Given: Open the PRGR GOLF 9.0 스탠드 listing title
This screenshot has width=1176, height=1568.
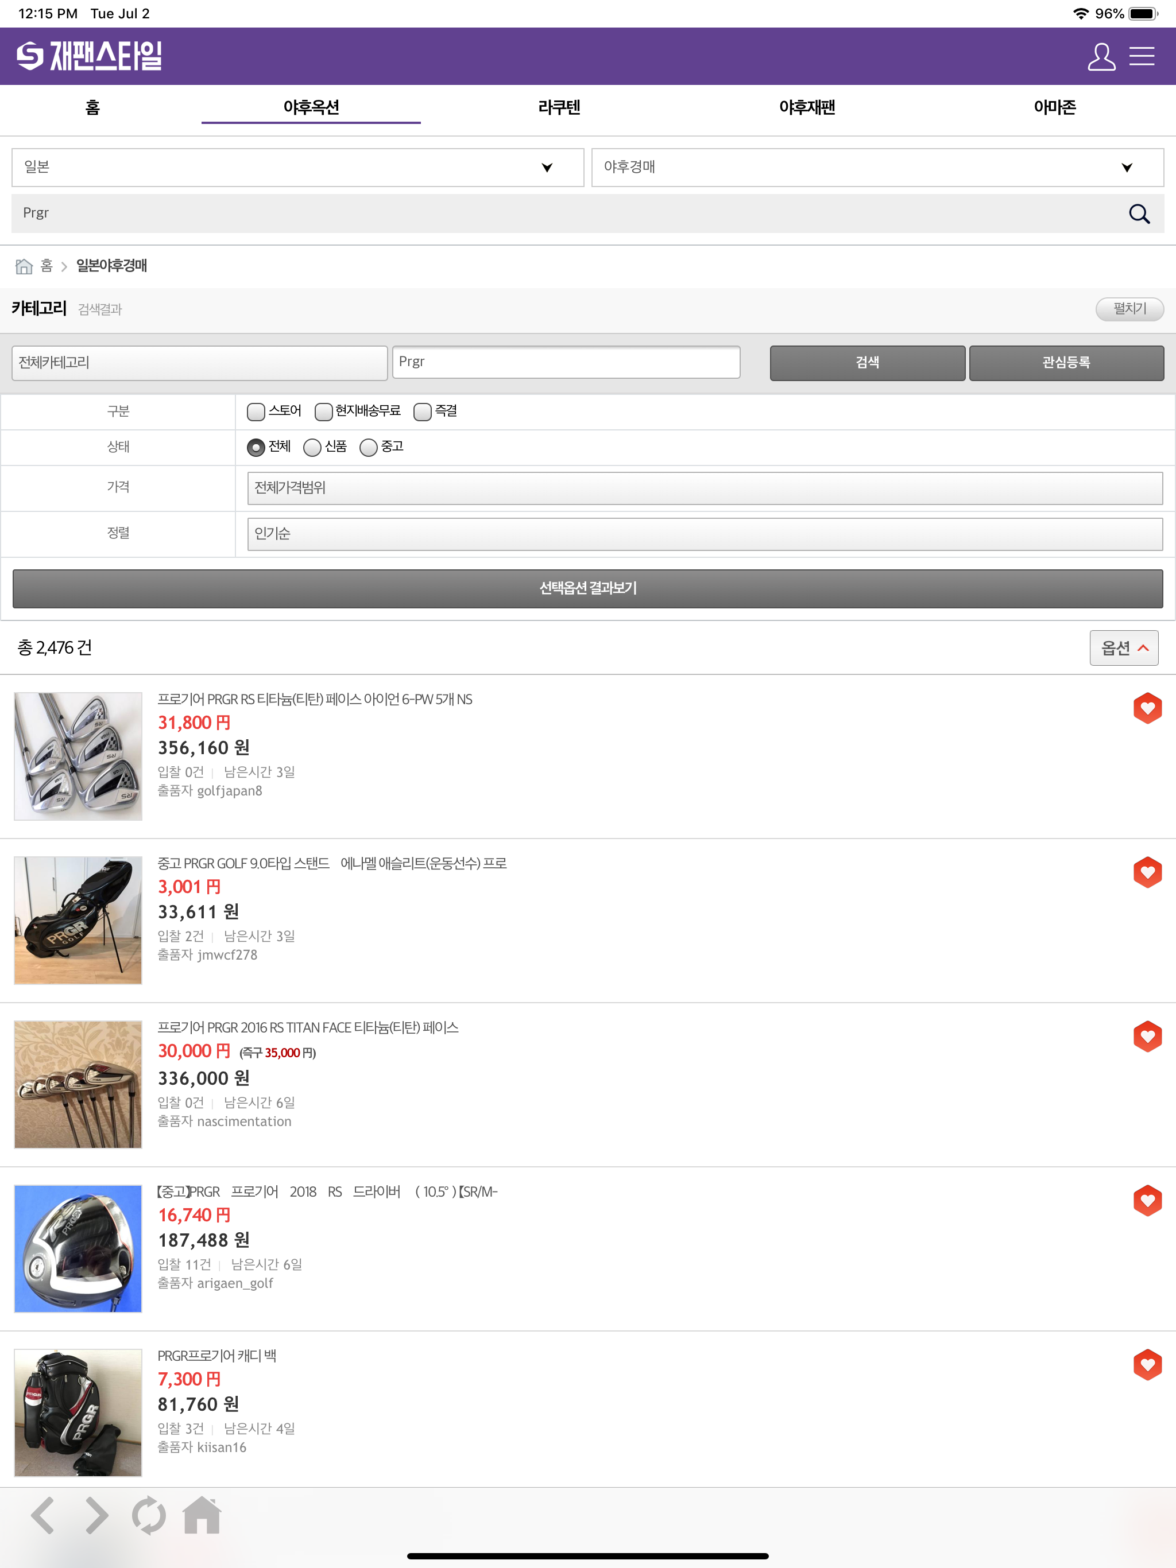Looking at the screenshot, I should click(x=332, y=863).
